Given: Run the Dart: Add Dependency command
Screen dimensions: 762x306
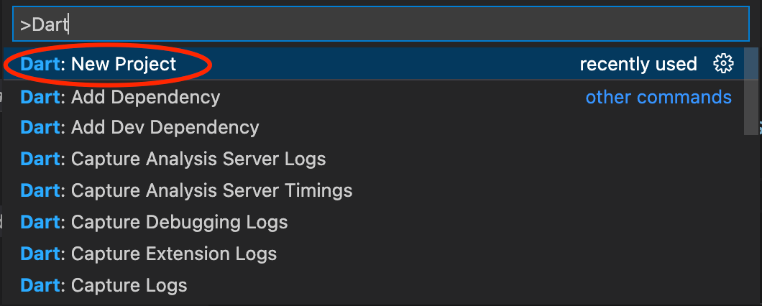Looking at the screenshot, I should [375, 97].
